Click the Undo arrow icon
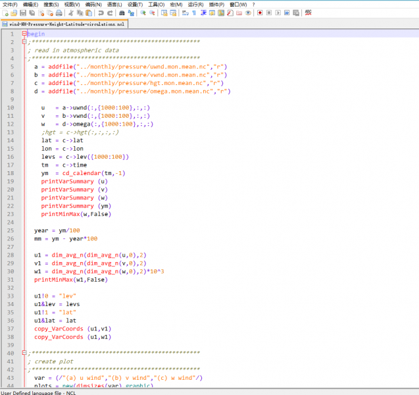Viewport: 419px width, 395px height. (x=101, y=13)
